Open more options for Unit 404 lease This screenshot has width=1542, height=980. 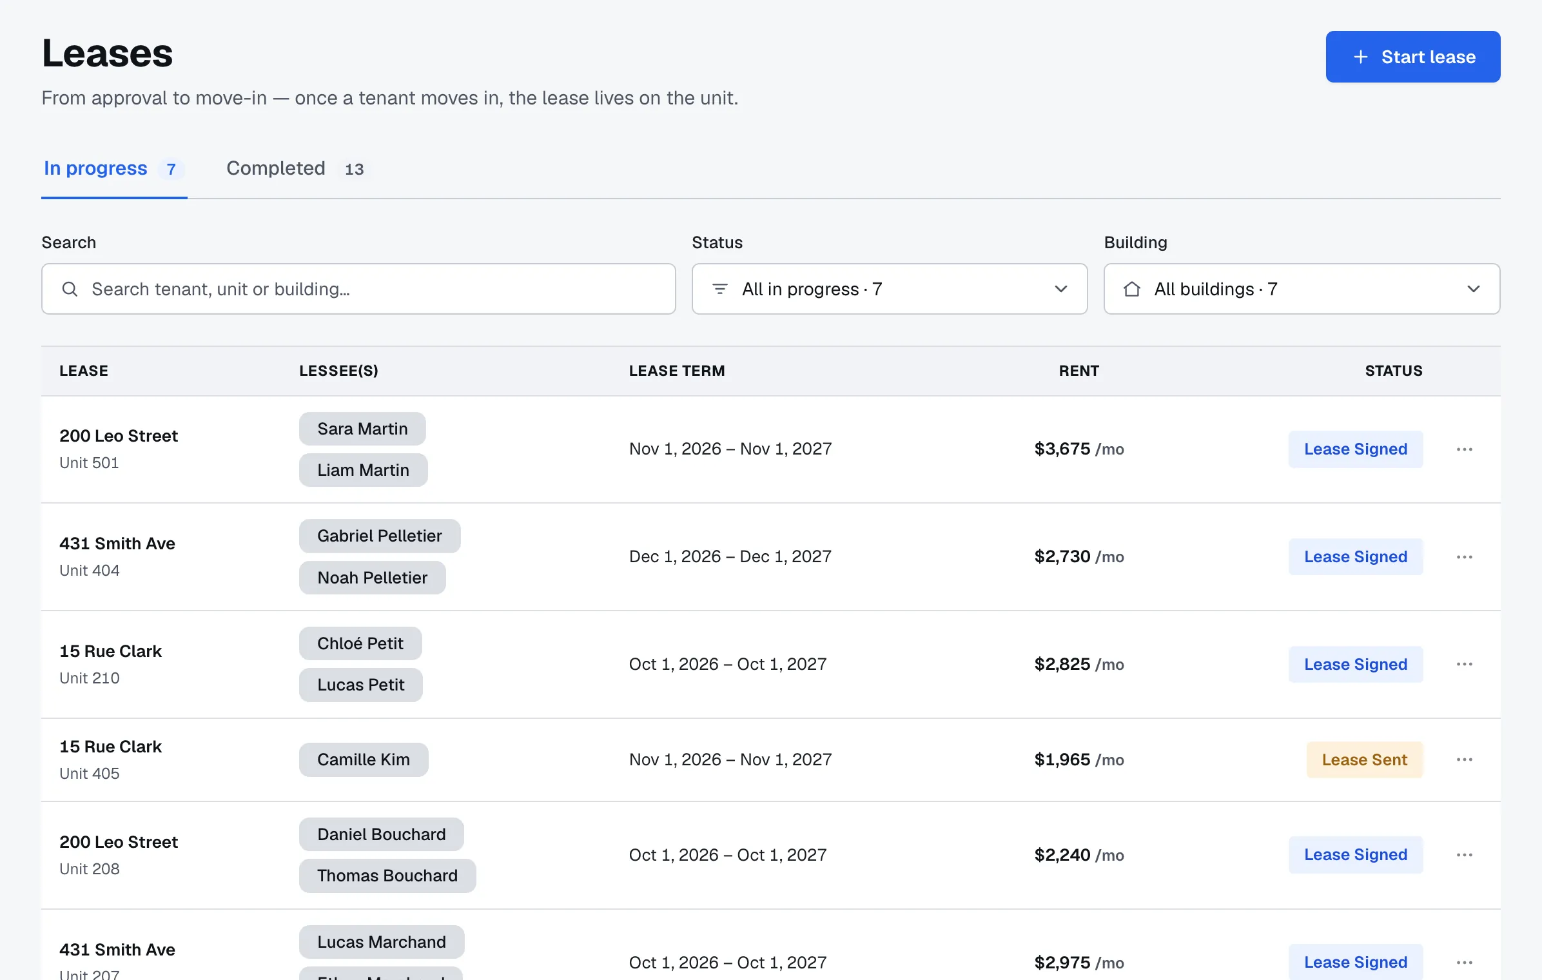[1464, 557]
